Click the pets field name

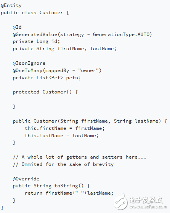(x=72, y=78)
